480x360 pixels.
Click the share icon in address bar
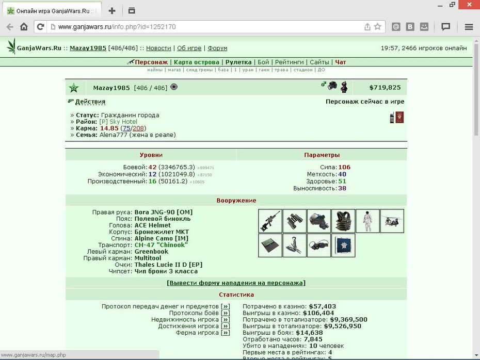click(x=367, y=27)
